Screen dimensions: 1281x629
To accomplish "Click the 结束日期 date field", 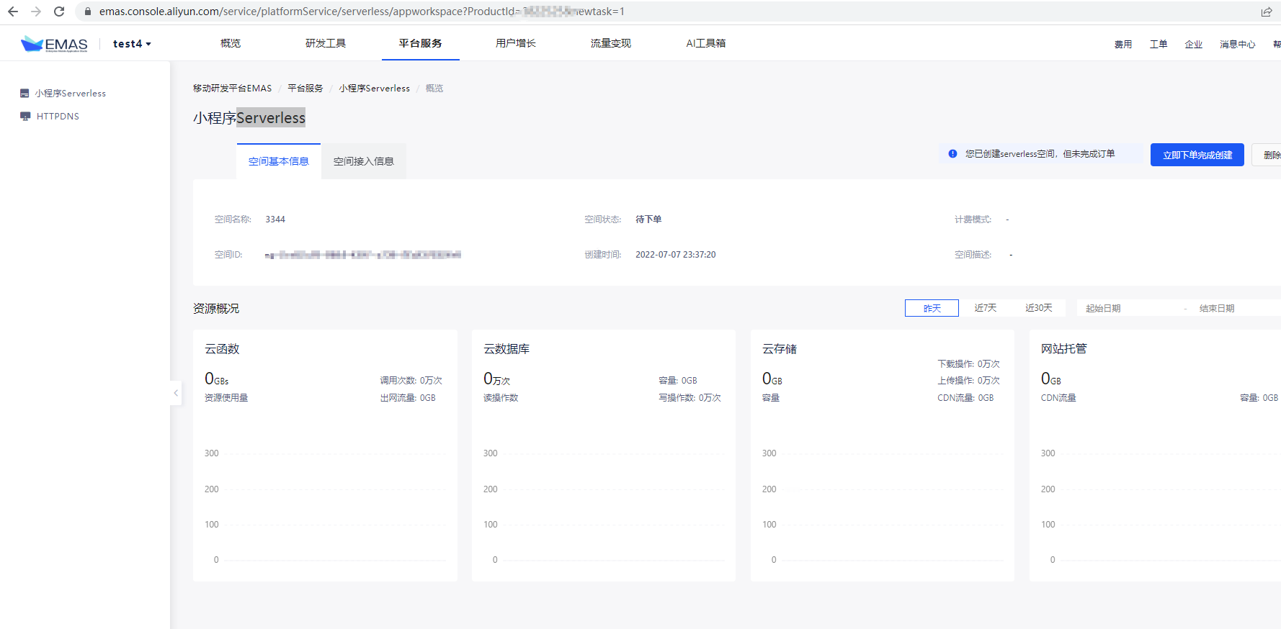I will coord(1236,308).
